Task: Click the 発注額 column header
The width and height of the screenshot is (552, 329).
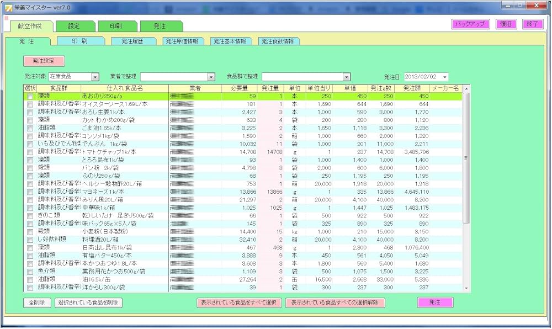Action: [x=412, y=88]
